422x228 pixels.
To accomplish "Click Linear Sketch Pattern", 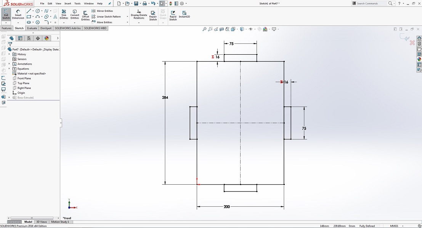I will pyautogui.click(x=106, y=17).
